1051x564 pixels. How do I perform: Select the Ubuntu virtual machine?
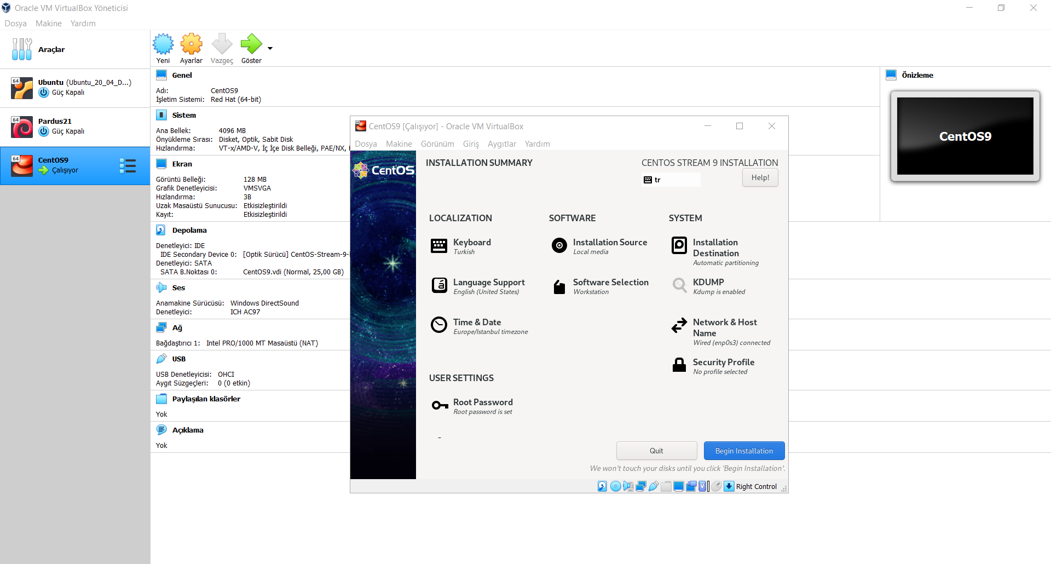coord(75,88)
